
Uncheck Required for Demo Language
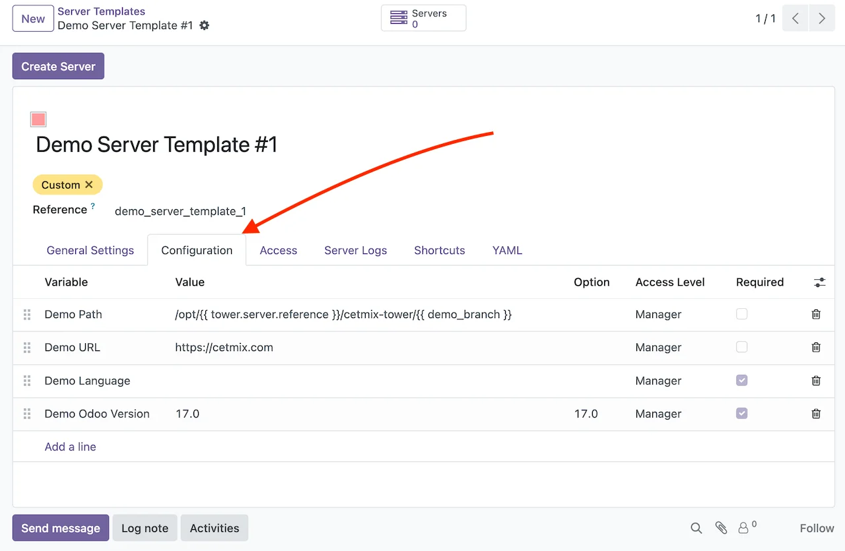(742, 381)
